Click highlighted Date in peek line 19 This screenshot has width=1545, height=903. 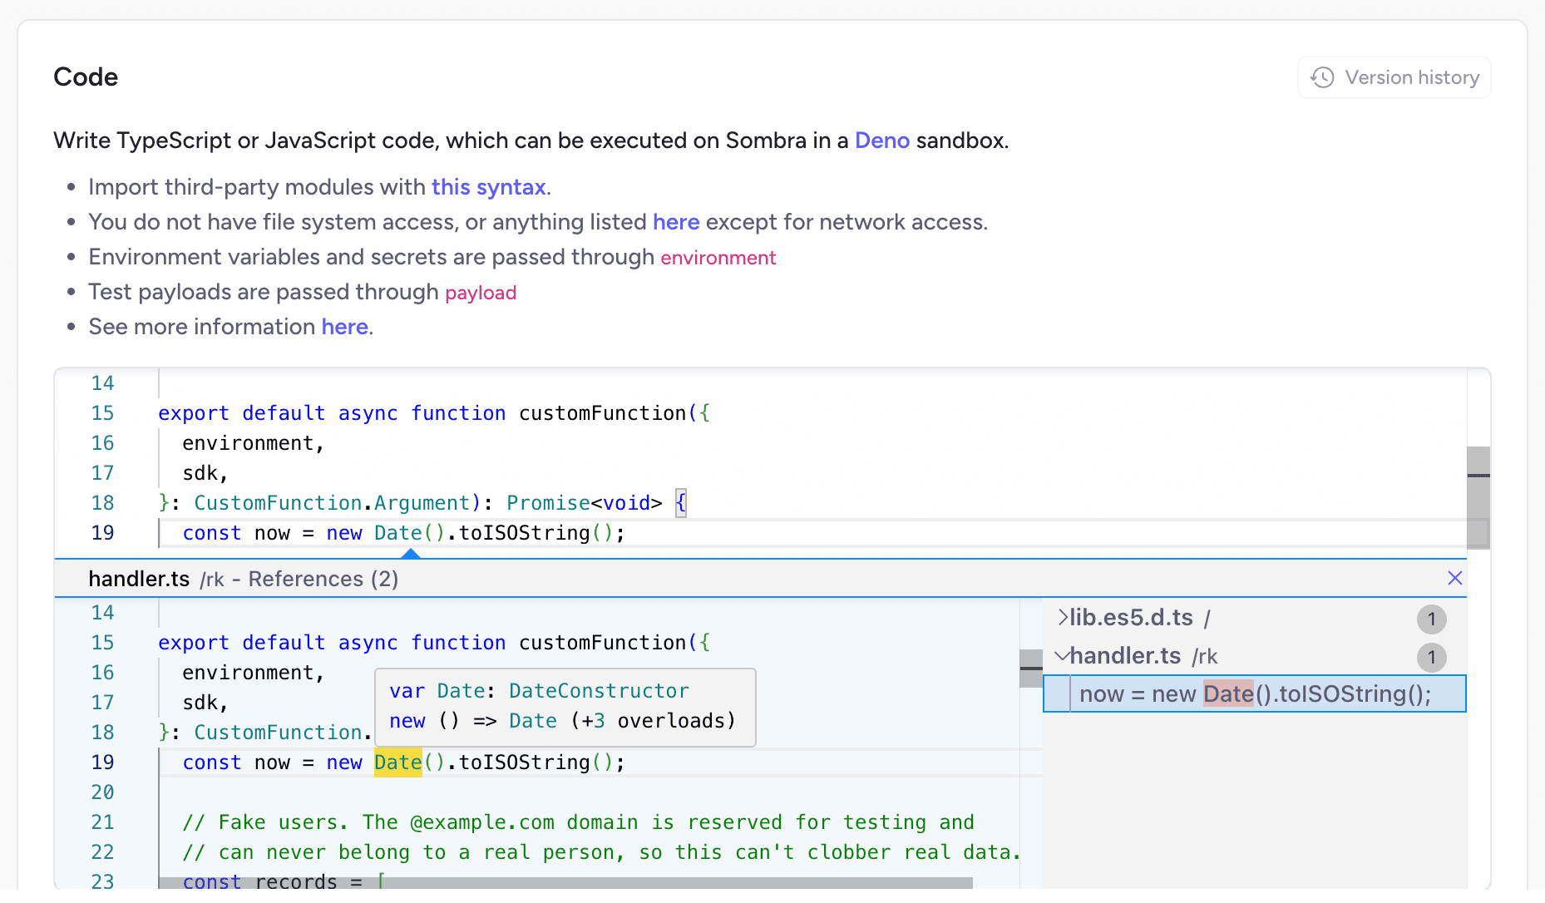pos(397,762)
